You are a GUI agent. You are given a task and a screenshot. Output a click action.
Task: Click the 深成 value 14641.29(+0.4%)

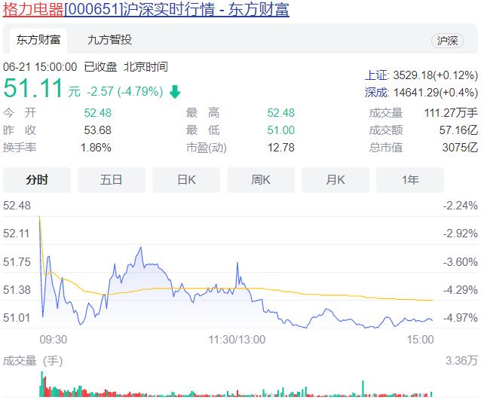point(435,93)
